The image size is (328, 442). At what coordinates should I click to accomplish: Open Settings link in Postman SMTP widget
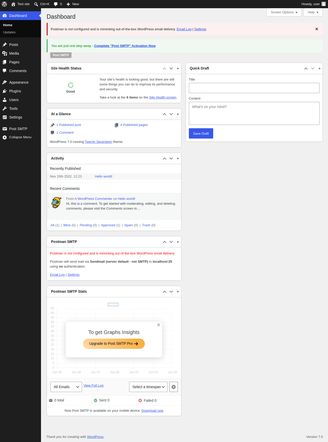coord(74,275)
